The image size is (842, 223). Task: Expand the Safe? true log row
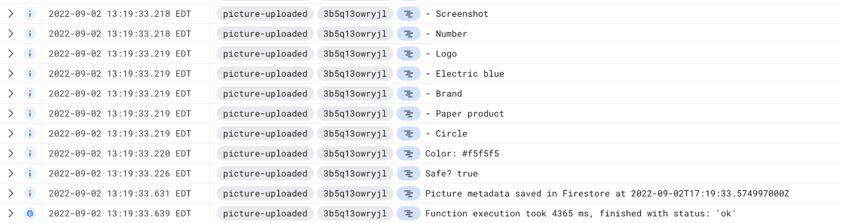(x=11, y=174)
